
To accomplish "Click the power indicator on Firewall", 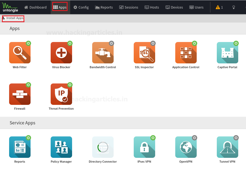I will pyautogui.click(x=28, y=85).
